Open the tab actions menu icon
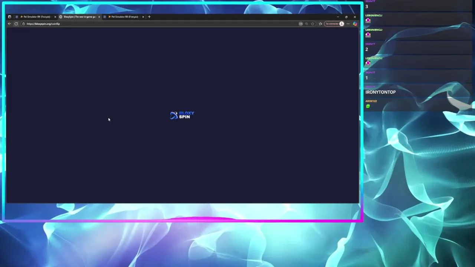Viewport: 475px width, 267px height. (9, 17)
